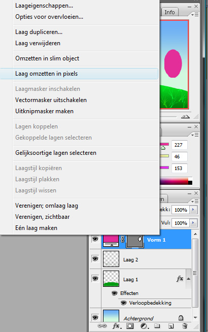The image size is (208, 332).
Task: Click vector mask link on Vorm 1
Action: (x=122, y=240)
